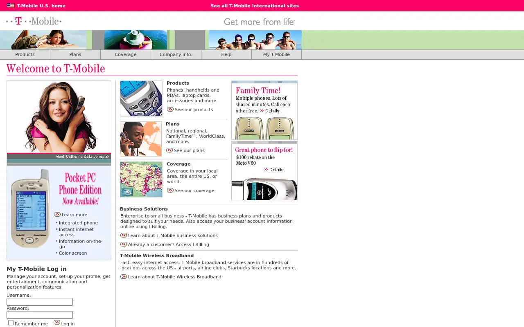
Task: Click the man on phone Plans thumbnail
Action: pyautogui.click(x=141, y=139)
